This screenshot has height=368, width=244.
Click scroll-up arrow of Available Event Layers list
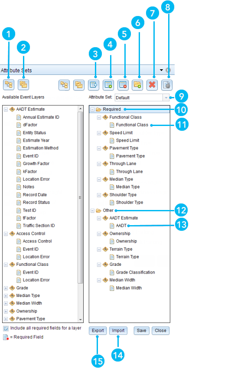(80, 109)
